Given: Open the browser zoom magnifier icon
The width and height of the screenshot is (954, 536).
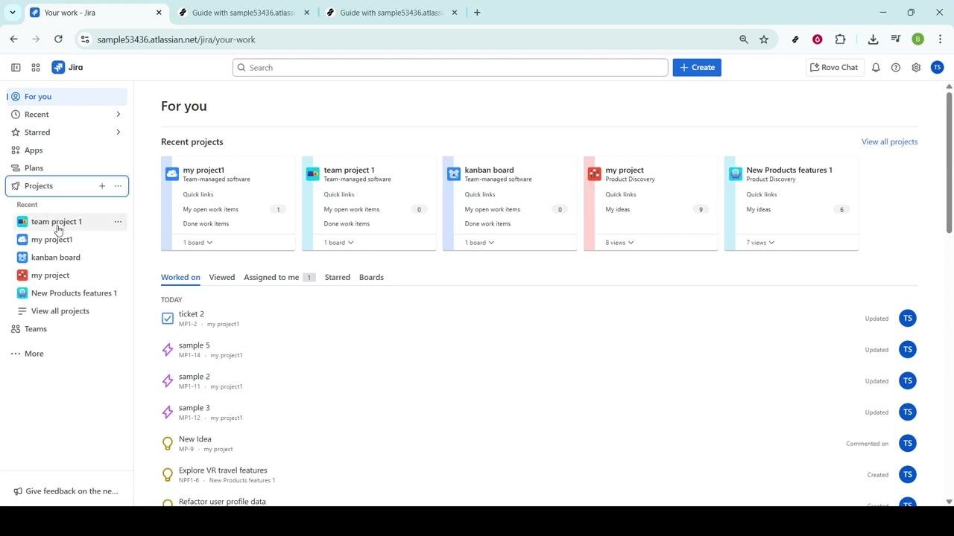Looking at the screenshot, I should pos(744,39).
